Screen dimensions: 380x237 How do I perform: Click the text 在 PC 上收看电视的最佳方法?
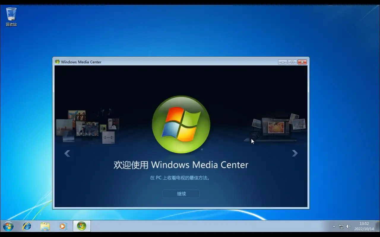(180, 178)
